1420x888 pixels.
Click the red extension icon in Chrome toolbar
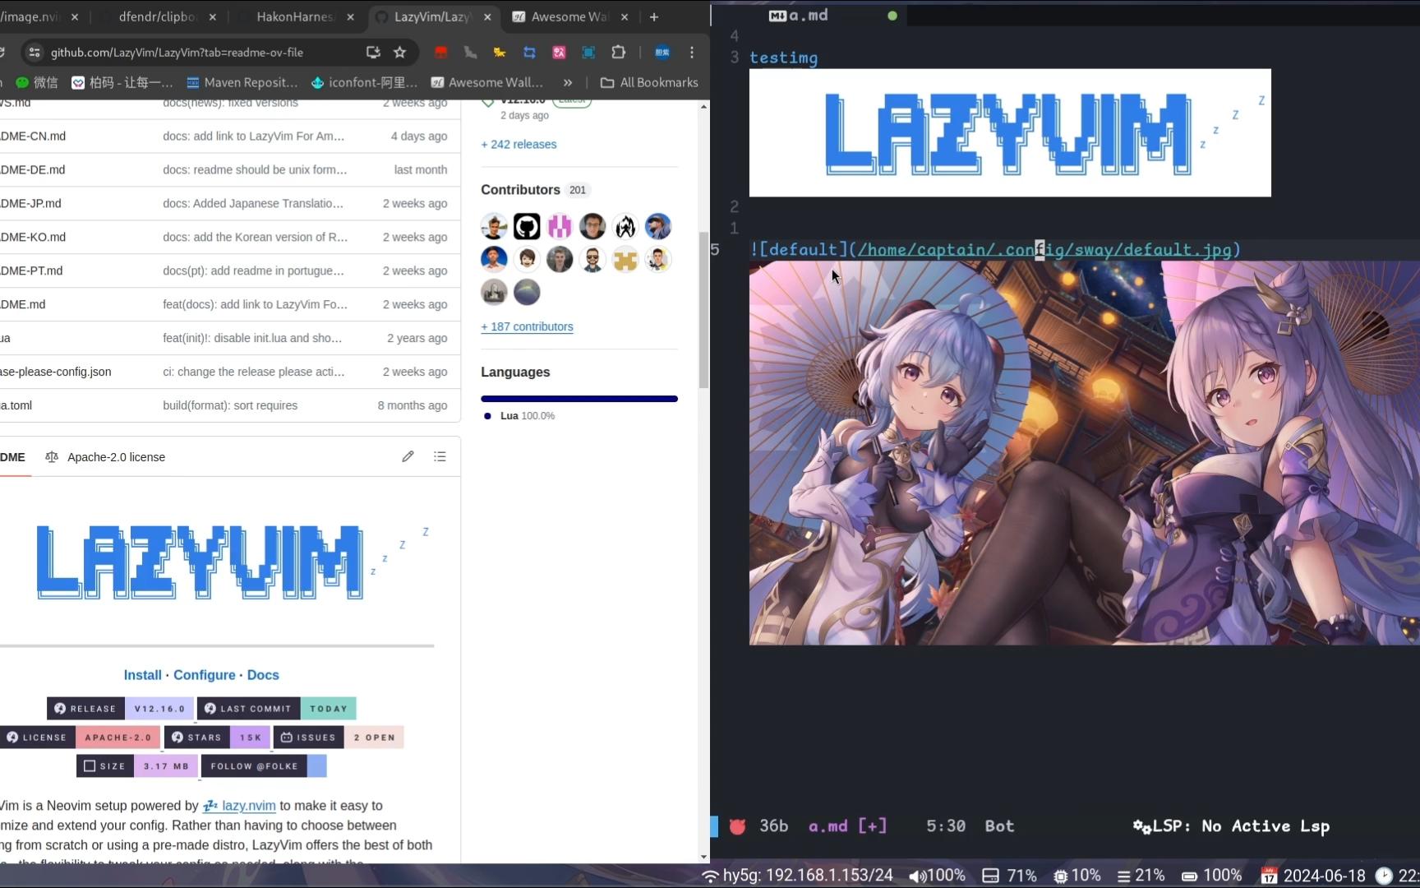coord(441,53)
